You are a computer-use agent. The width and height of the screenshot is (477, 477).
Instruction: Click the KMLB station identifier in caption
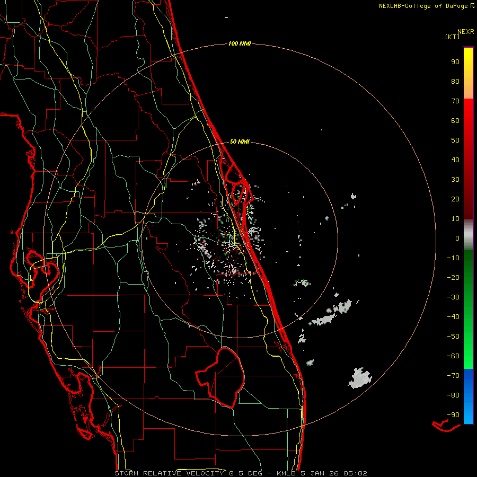(288, 473)
